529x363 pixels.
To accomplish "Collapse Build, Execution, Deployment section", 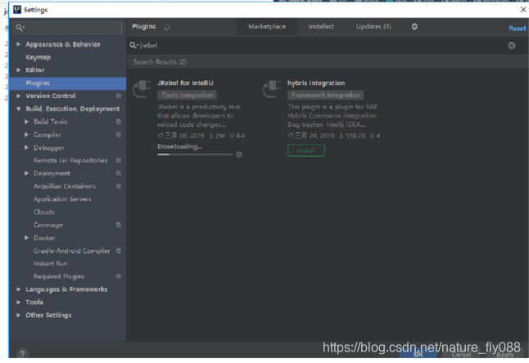I will pyautogui.click(x=19, y=109).
